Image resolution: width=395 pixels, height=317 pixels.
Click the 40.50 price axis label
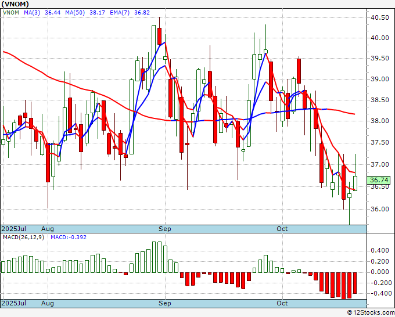point(380,17)
